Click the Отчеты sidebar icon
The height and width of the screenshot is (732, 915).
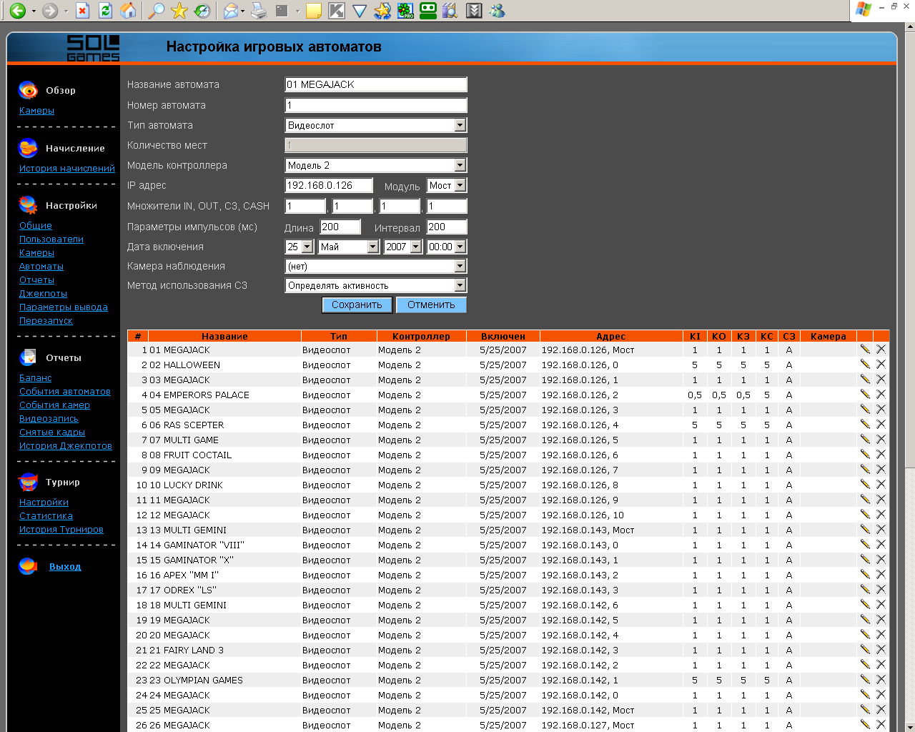coord(28,357)
